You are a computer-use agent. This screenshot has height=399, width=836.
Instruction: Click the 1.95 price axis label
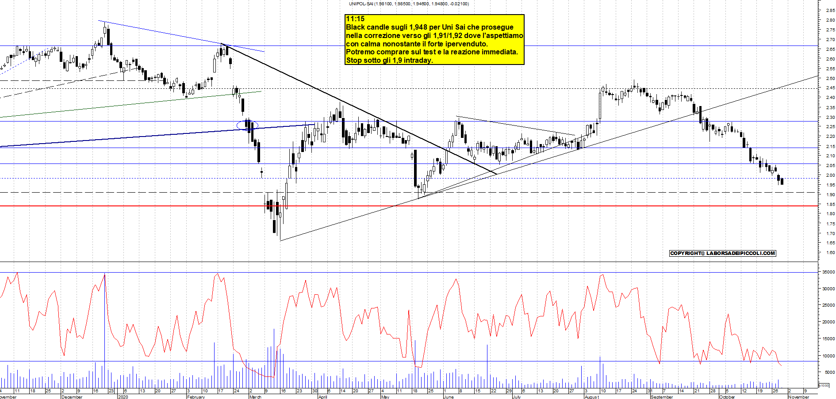[x=830, y=185]
